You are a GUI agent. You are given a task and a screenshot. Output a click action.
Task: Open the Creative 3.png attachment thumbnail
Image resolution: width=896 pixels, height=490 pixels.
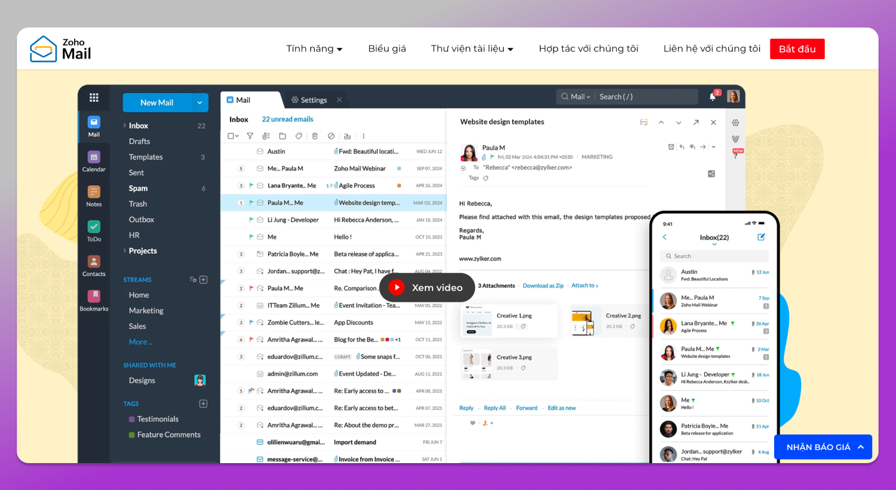point(478,364)
